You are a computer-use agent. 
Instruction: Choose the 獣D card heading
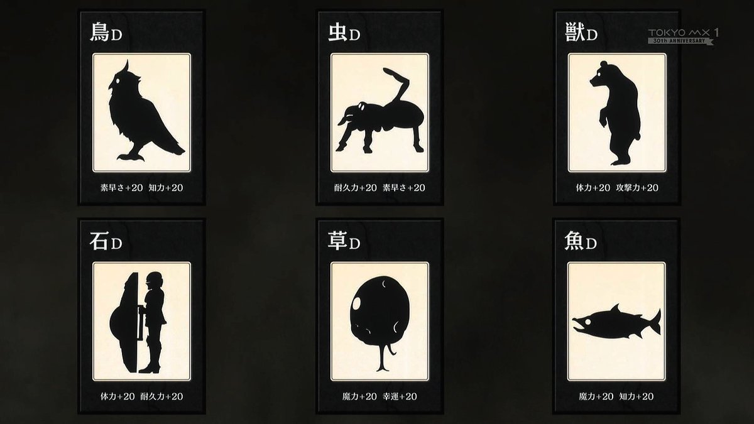(581, 34)
